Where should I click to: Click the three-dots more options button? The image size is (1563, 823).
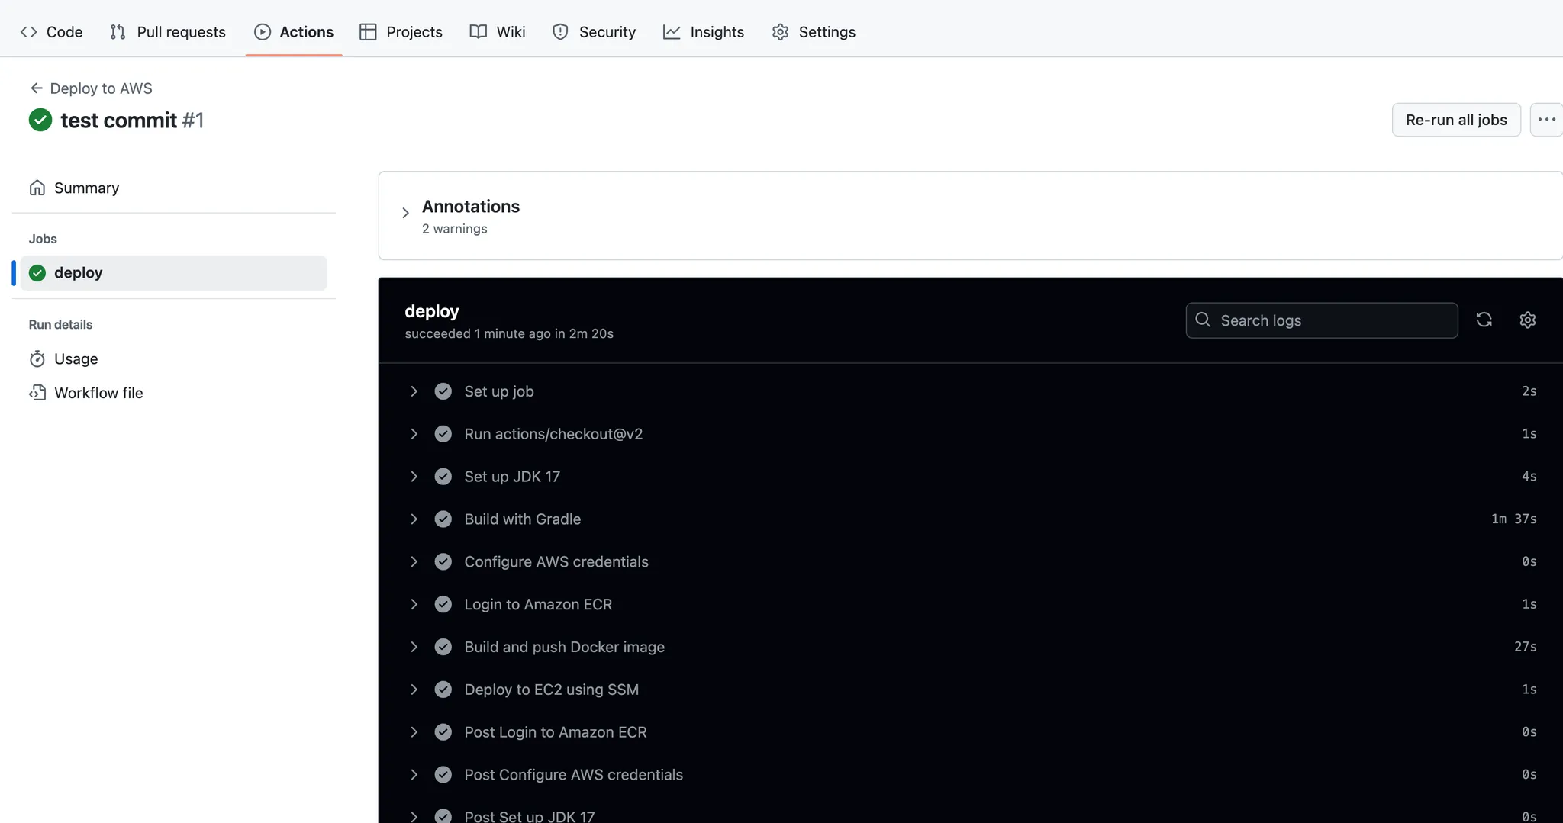[x=1546, y=120]
